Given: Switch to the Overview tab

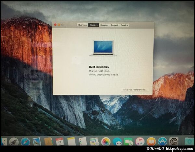Looking at the screenshot, I should pos(83,25).
